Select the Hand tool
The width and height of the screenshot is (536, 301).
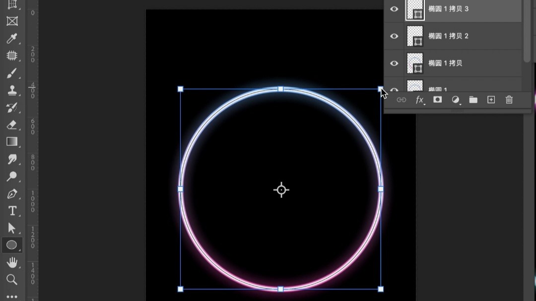(12, 262)
